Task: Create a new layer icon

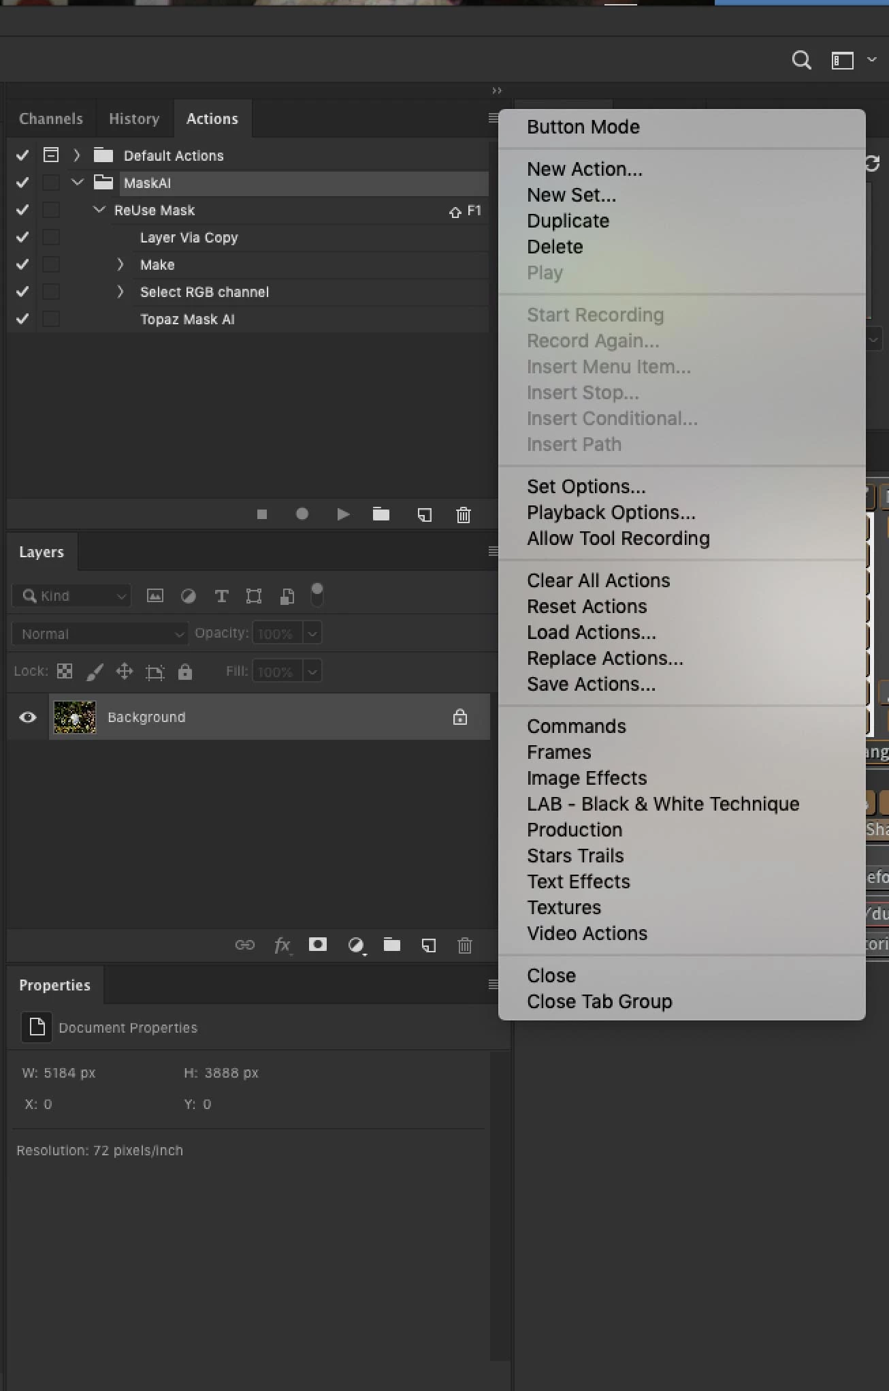Action: [x=429, y=945]
